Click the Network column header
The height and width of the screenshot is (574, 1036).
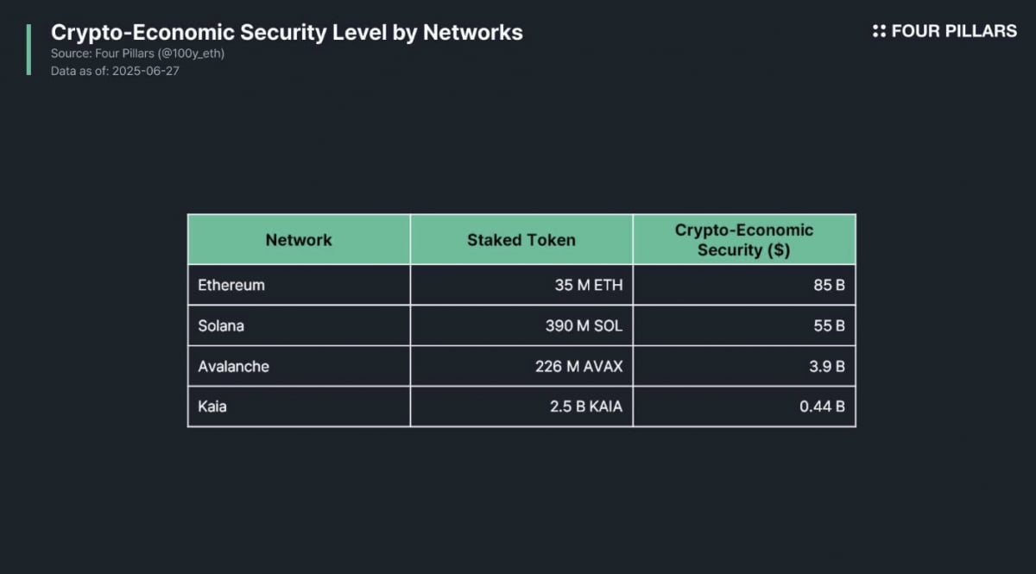[x=299, y=240]
